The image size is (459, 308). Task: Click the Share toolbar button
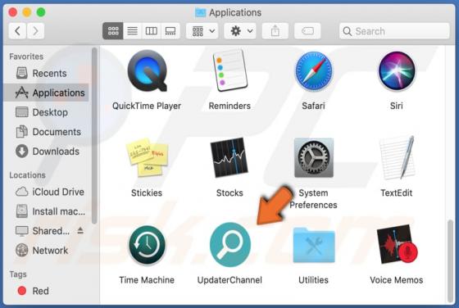coord(275,30)
